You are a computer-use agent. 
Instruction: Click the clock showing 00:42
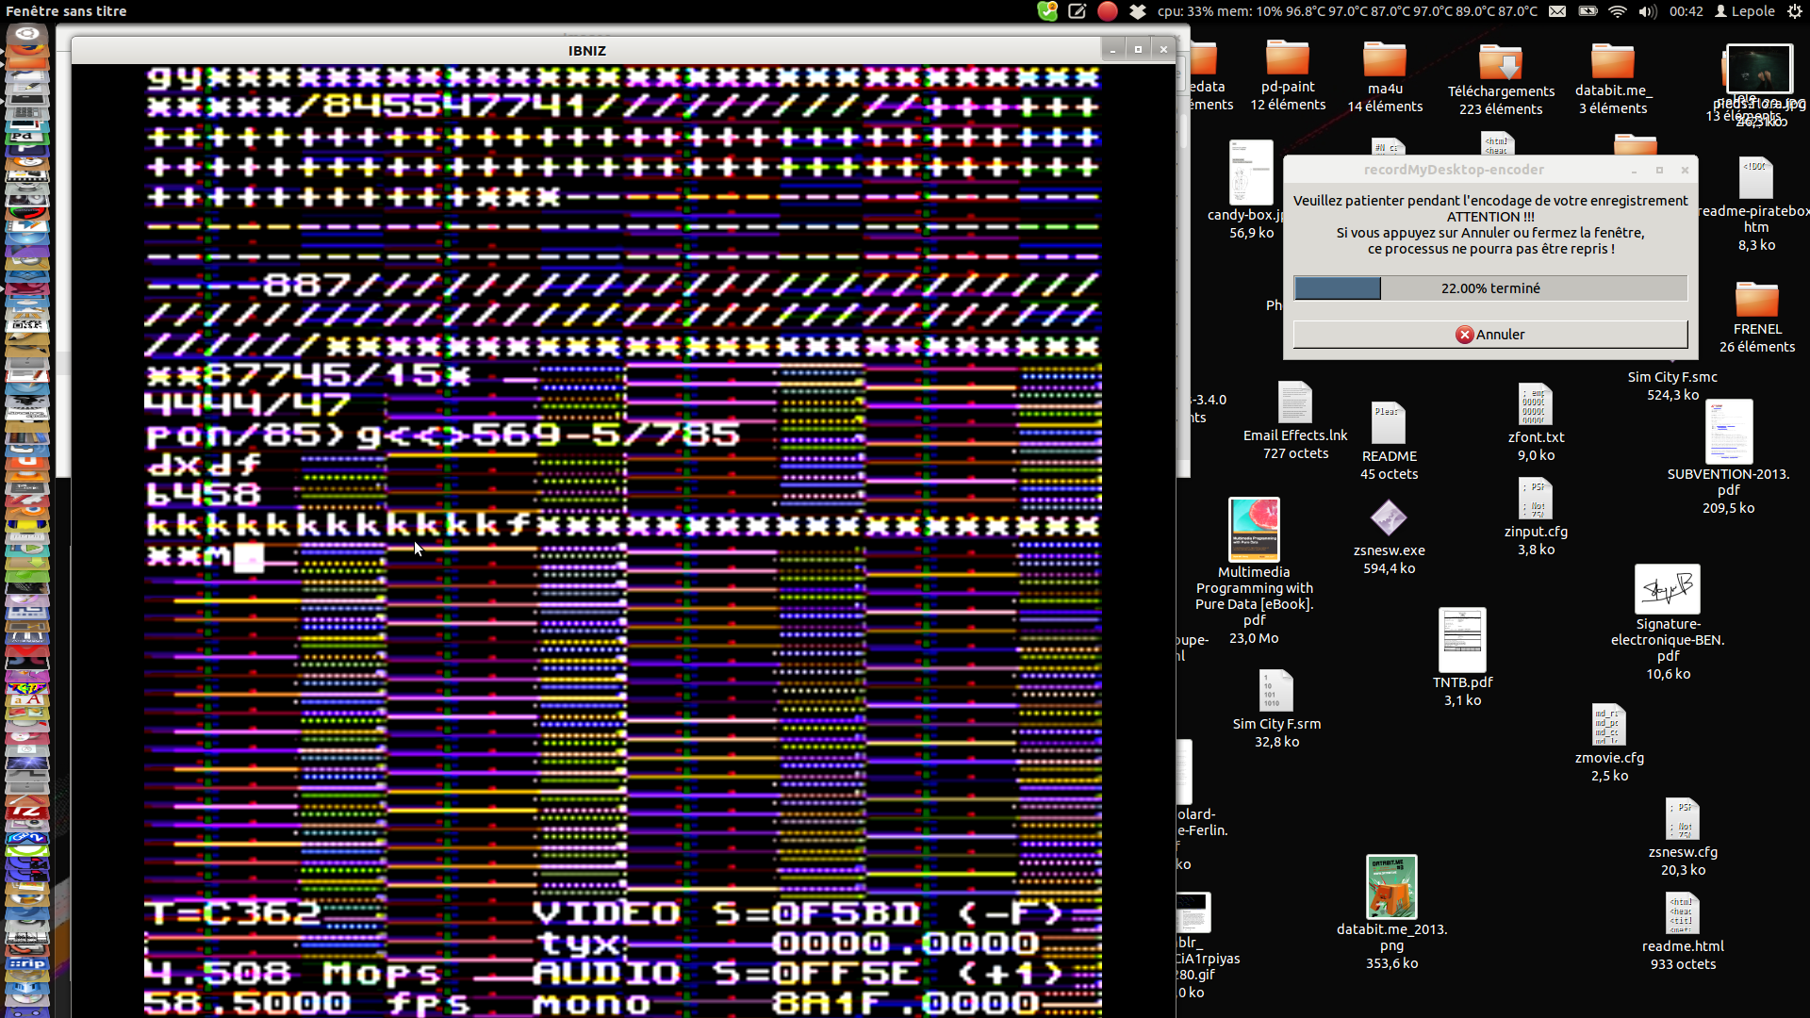[1686, 11]
